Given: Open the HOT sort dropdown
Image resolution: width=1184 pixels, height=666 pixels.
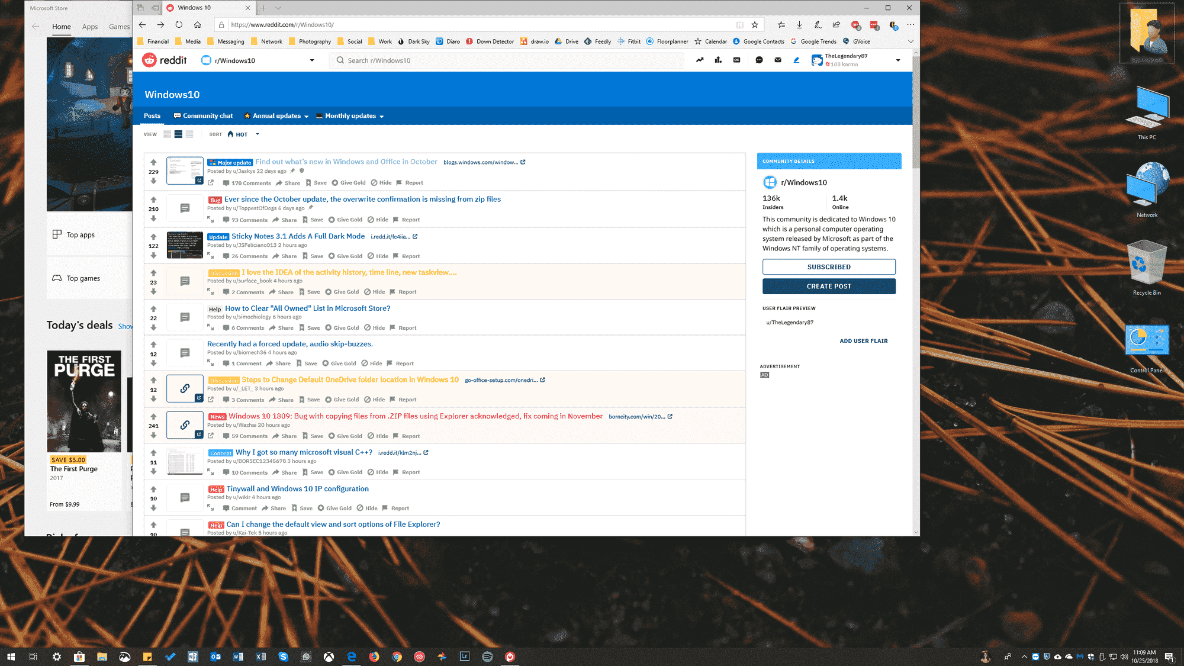Looking at the screenshot, I should pyautogui.click(x=243, y=134).
